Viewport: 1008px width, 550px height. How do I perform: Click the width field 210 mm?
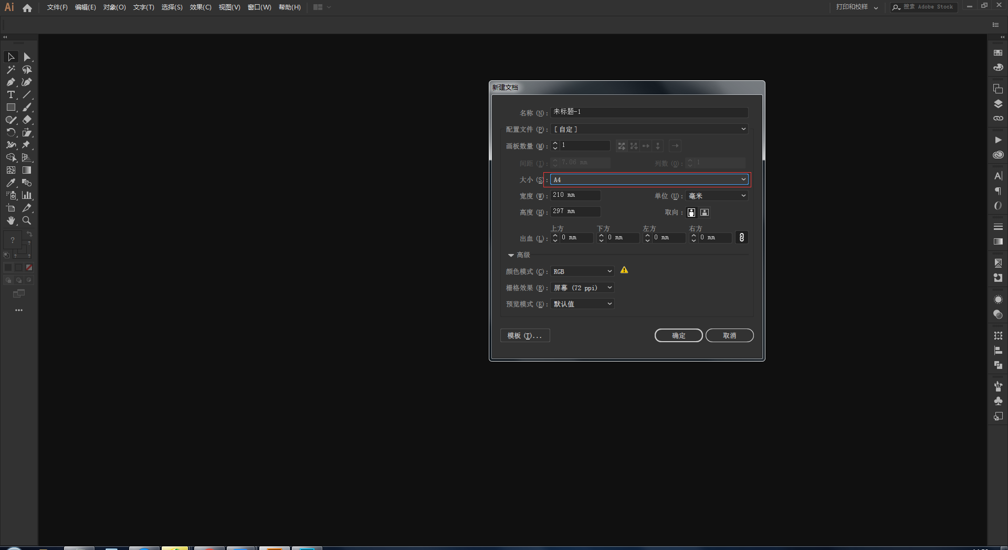(575, 195)
